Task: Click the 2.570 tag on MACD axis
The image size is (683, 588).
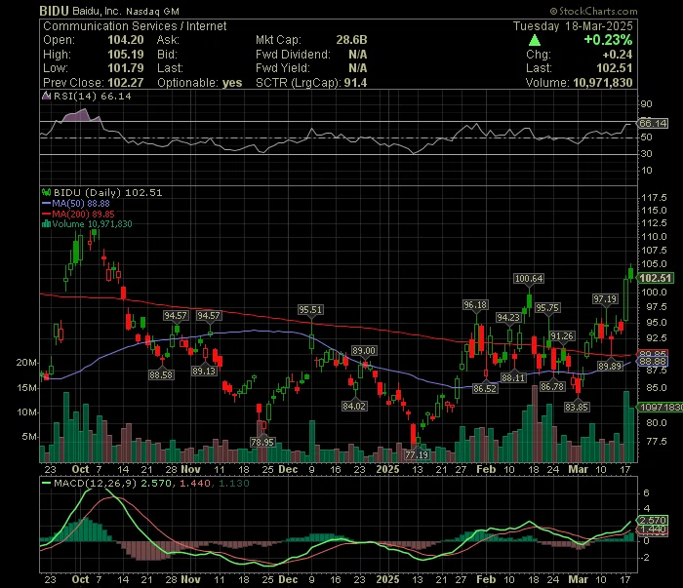Action: coord(652,520)
